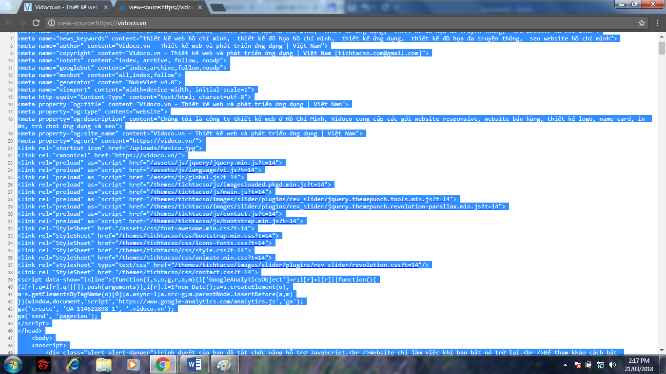The image size is (666, 374).
Task: Reload the view-source page
Action: (36, 23)
